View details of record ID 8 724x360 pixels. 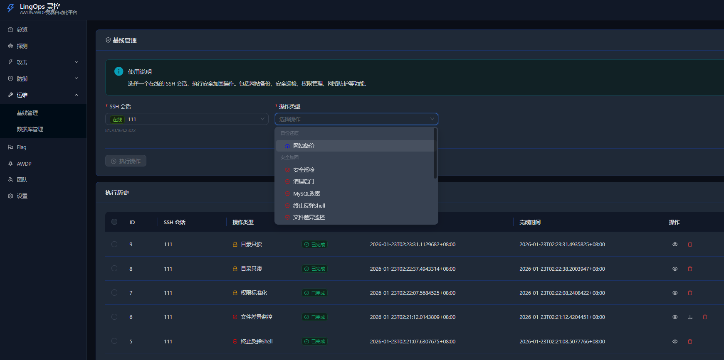point(675,269)
